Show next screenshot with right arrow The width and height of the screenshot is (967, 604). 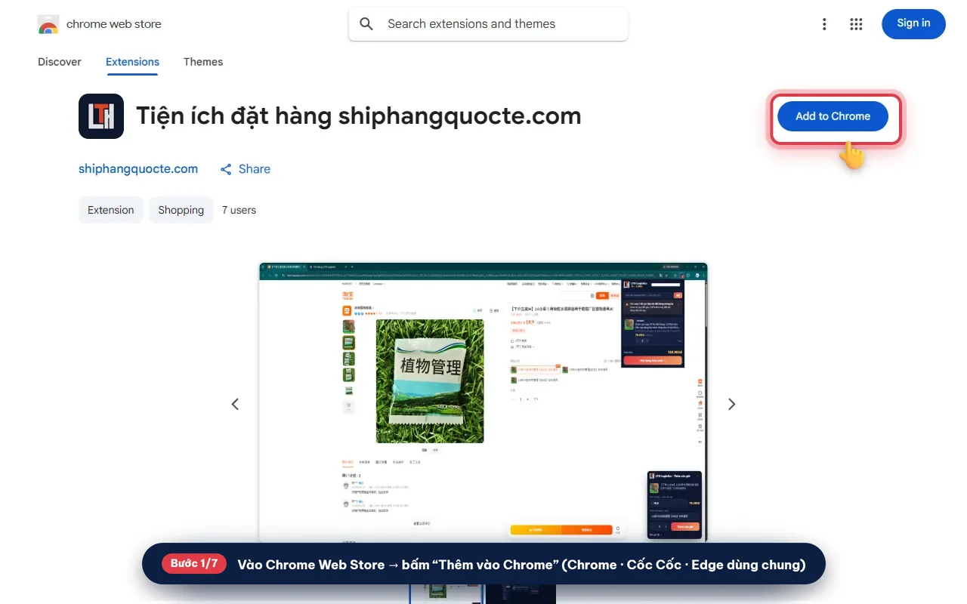click(731, 405)
